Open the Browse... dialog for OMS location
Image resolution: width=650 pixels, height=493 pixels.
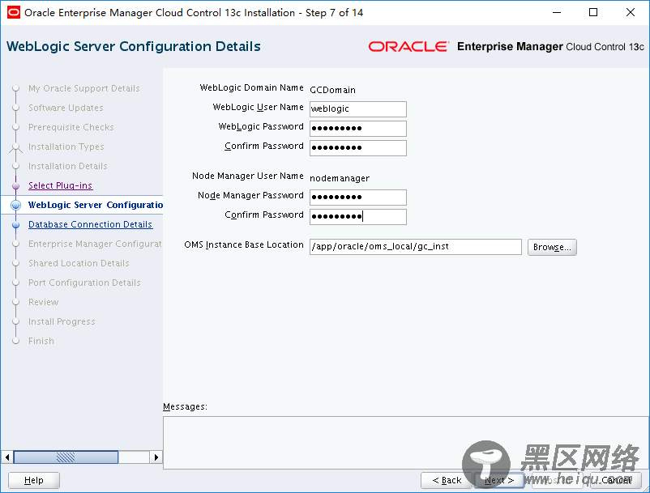pyautogui.click(x=552, y=247)
